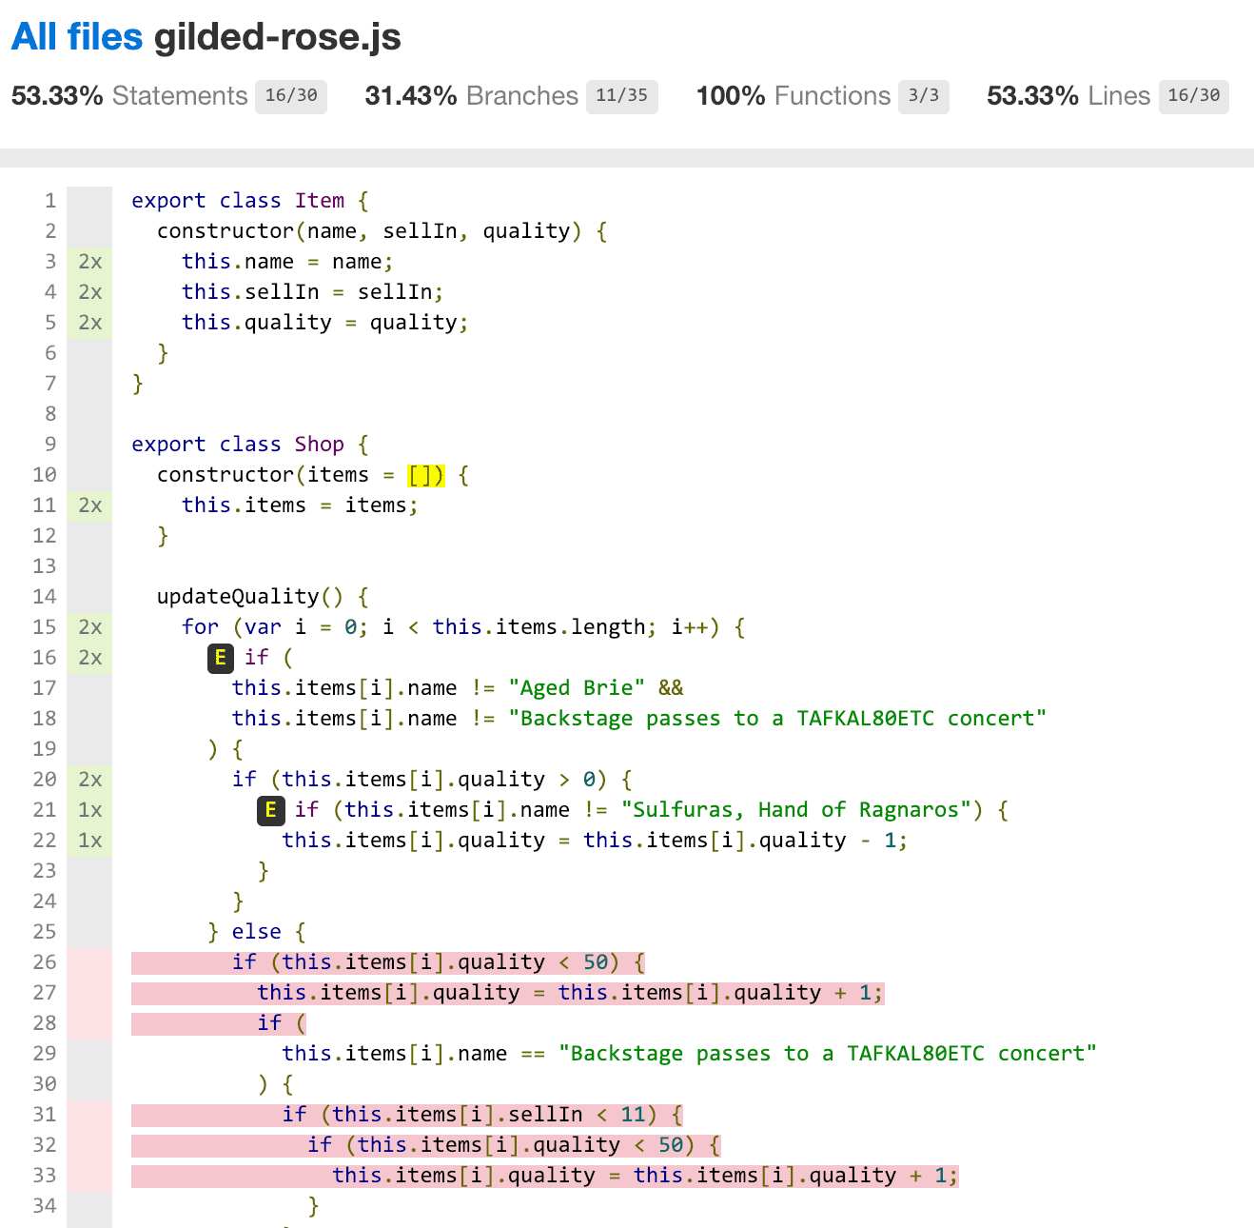This screenshot has width=1254, height=1228.
Task: Click the 16/30 Lines fraction badge
Action: (x=1193, y=96)
